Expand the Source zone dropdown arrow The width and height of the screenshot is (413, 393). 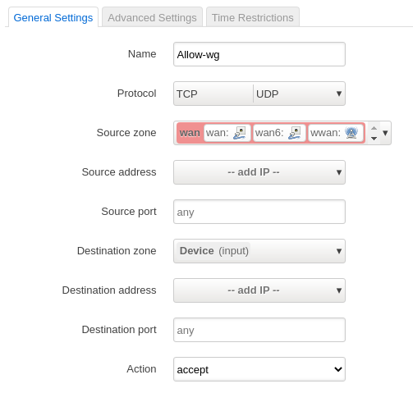click(385, 133)
